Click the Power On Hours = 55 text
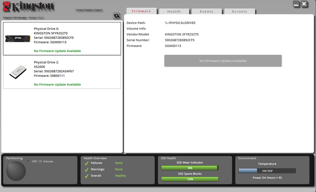316x192 pixels. coord(267,178)
